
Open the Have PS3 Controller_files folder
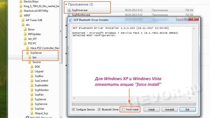pos(44,48)
